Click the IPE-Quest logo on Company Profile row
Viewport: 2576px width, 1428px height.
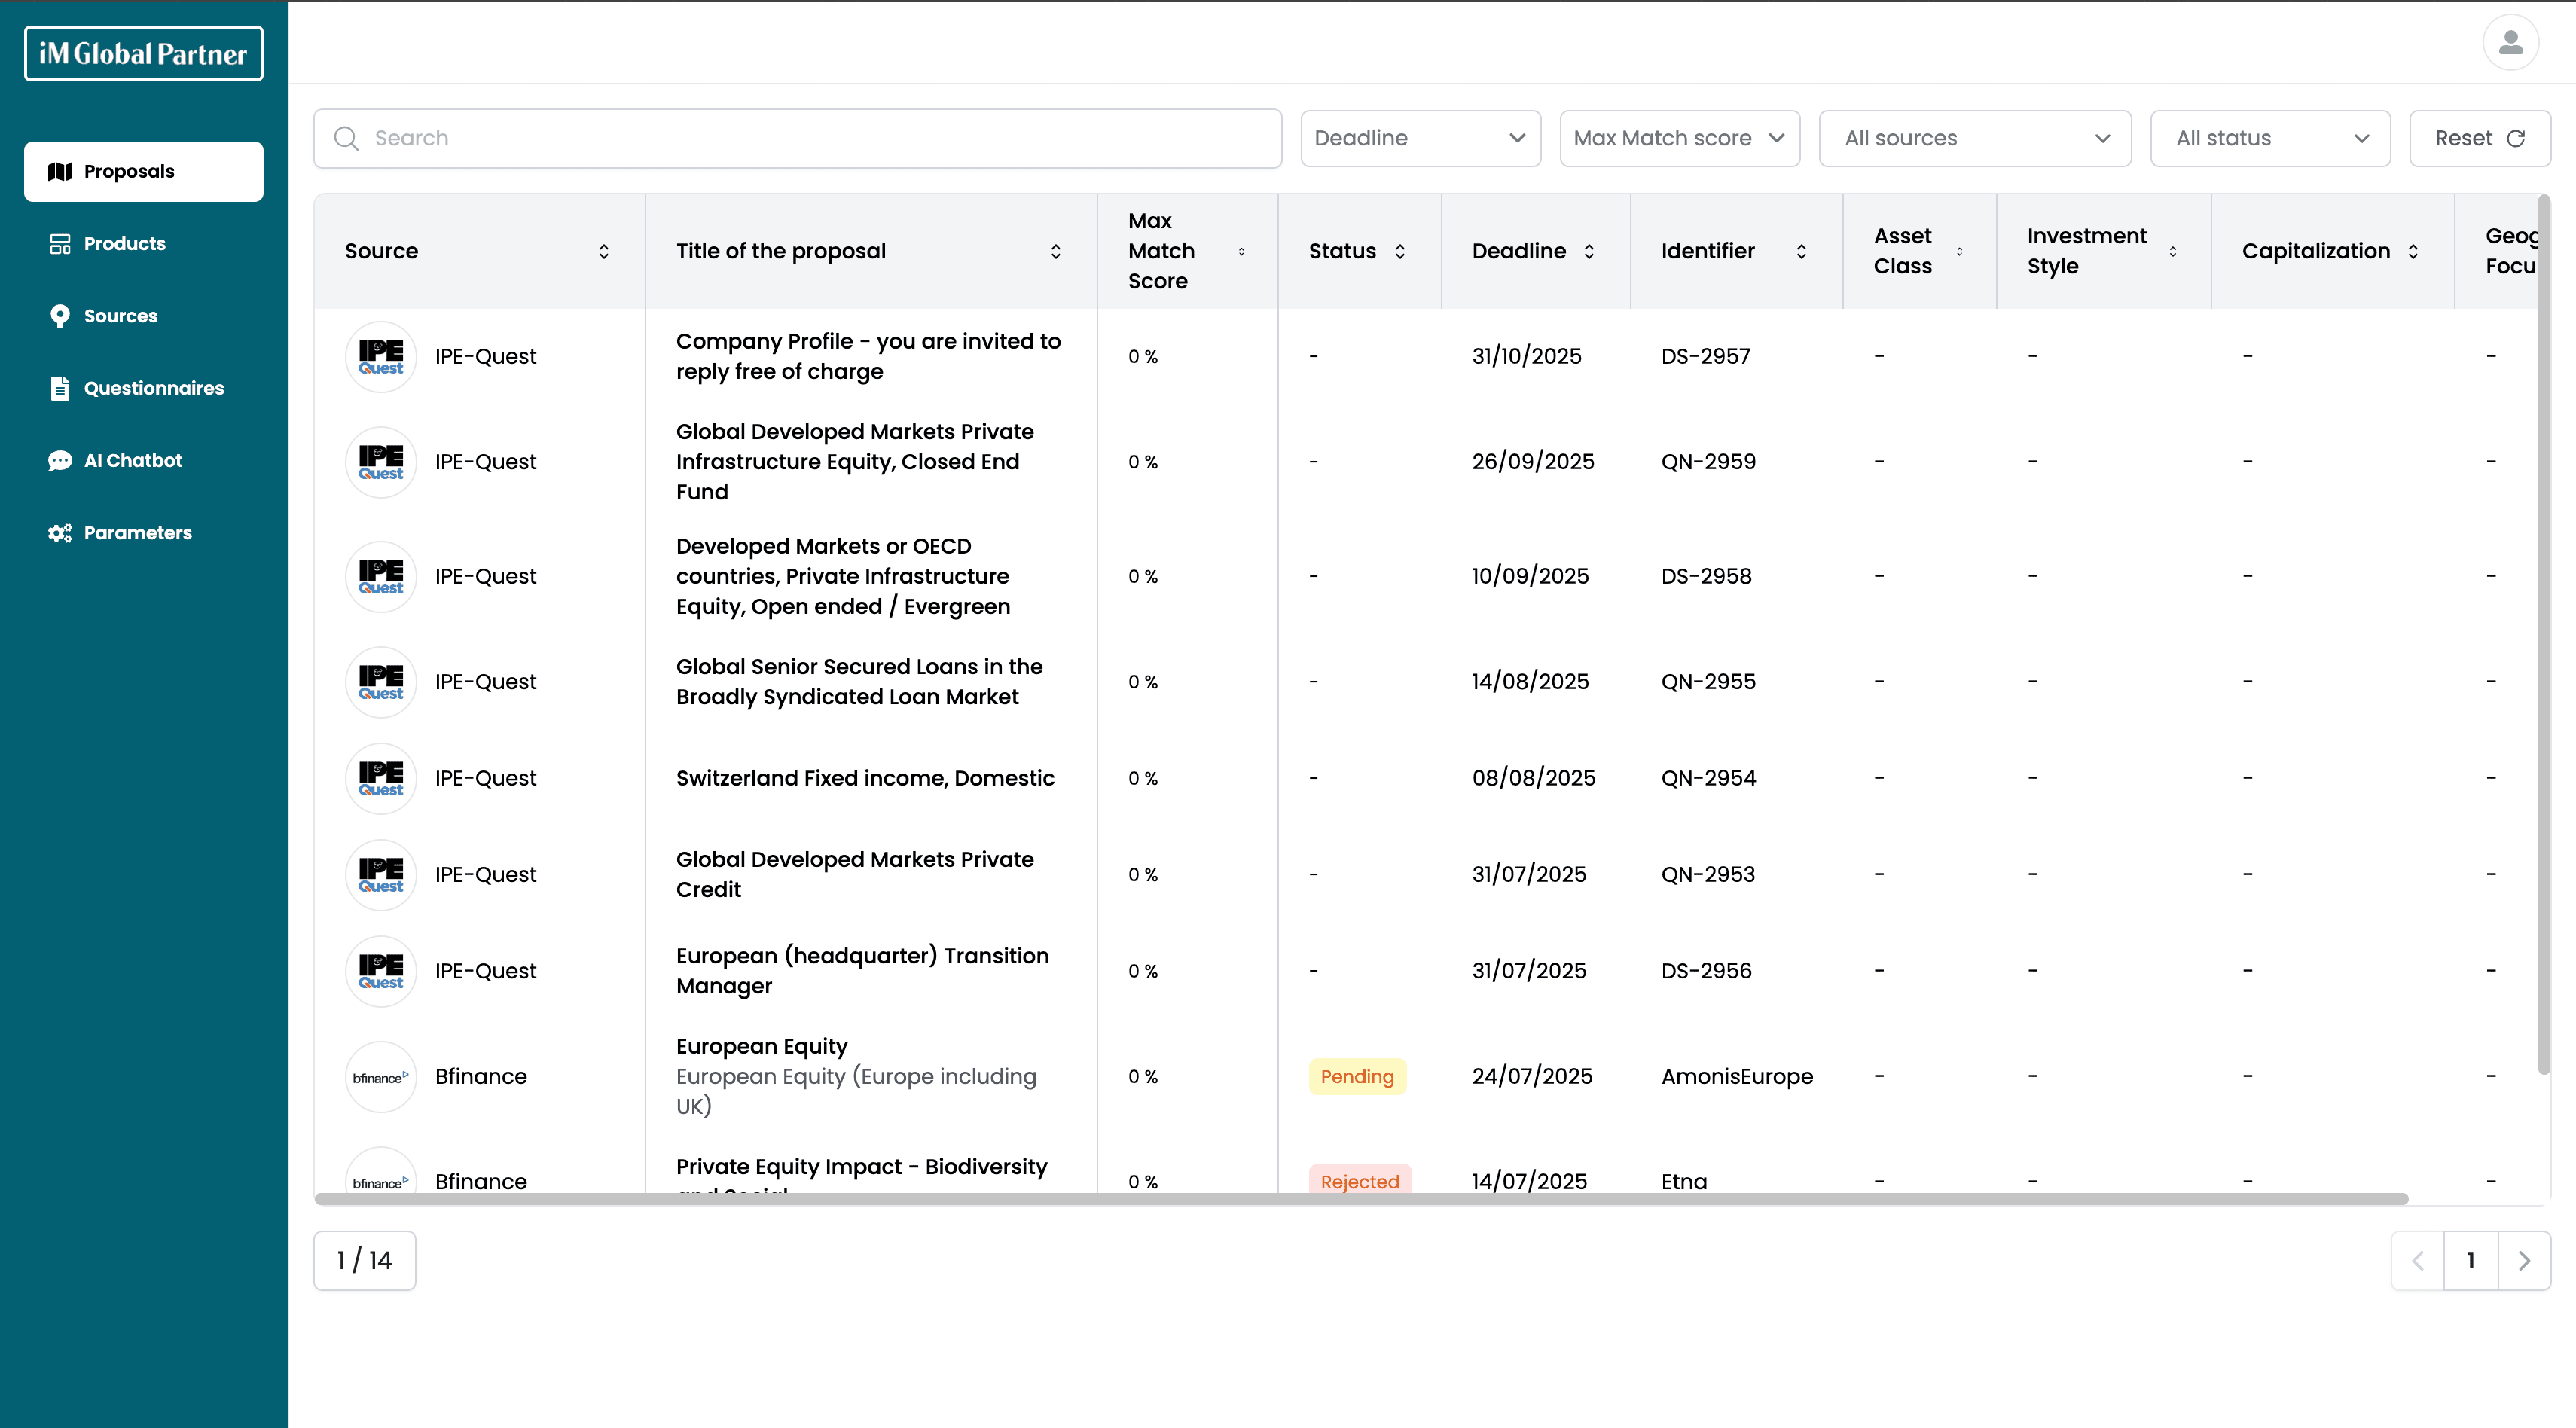click(380, 356)
